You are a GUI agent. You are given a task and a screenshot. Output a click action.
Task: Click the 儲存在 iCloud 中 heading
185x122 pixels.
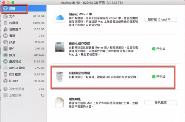pyautogui.click(x=80, y=14)
